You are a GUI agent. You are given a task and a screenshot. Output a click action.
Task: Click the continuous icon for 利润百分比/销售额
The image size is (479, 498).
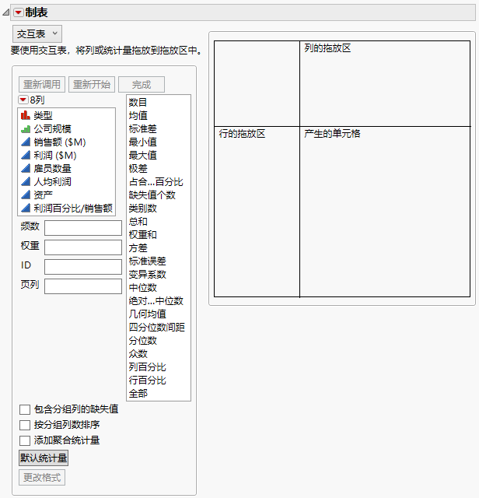click(26, 208)
